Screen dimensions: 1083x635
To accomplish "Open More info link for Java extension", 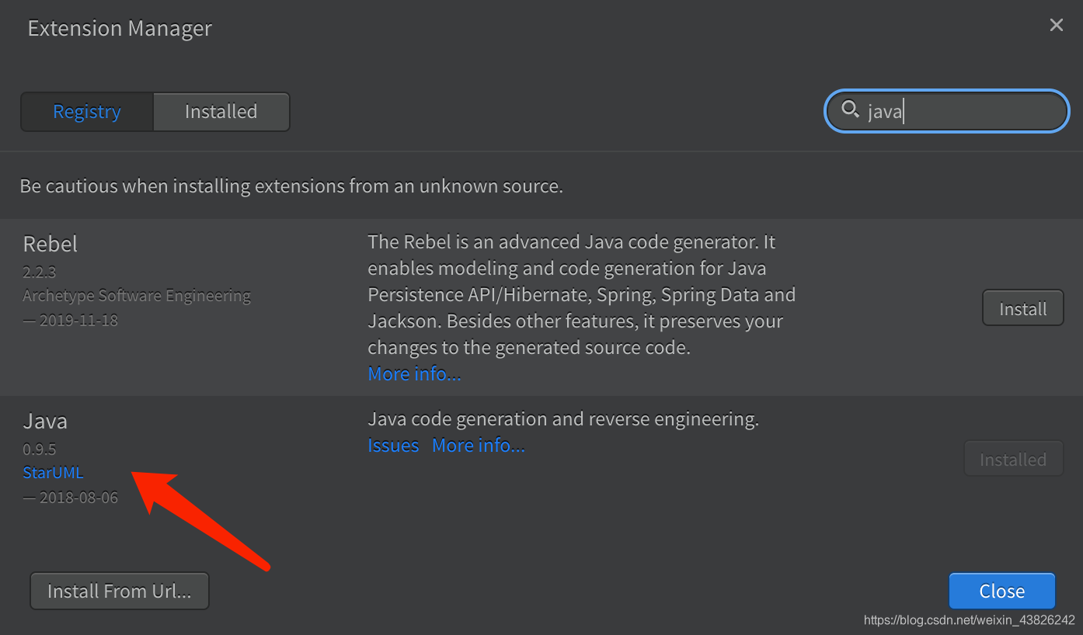I will (x=479, y=445).
